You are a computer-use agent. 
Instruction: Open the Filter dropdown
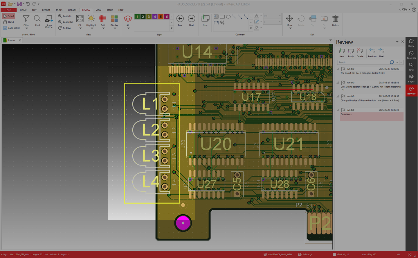[x=26, y=28]
